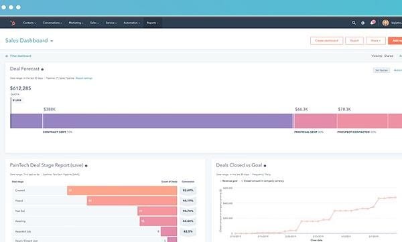402x242 pixels.
Task: Click the Count of Deals column header
Action: 170,182
